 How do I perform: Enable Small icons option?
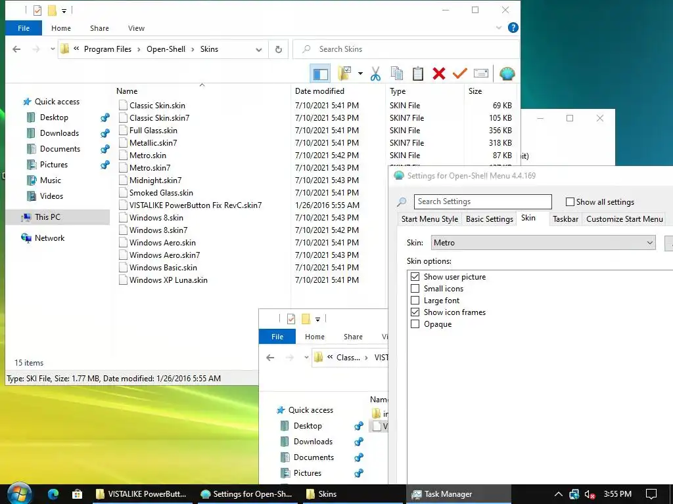click(x=415, y=289)
